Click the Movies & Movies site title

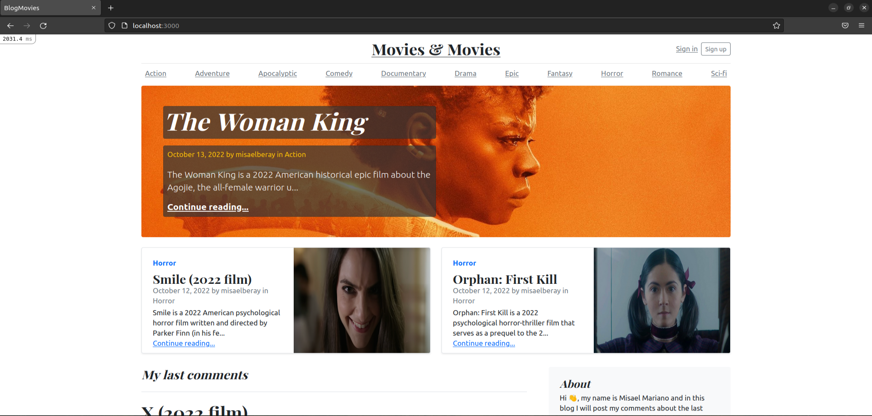tap(436, 50)
